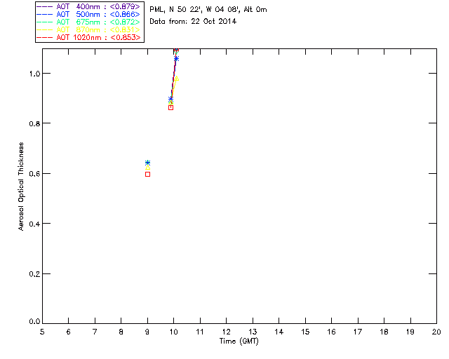Click the blue asterisk marker near 0.9

[171, 100]
